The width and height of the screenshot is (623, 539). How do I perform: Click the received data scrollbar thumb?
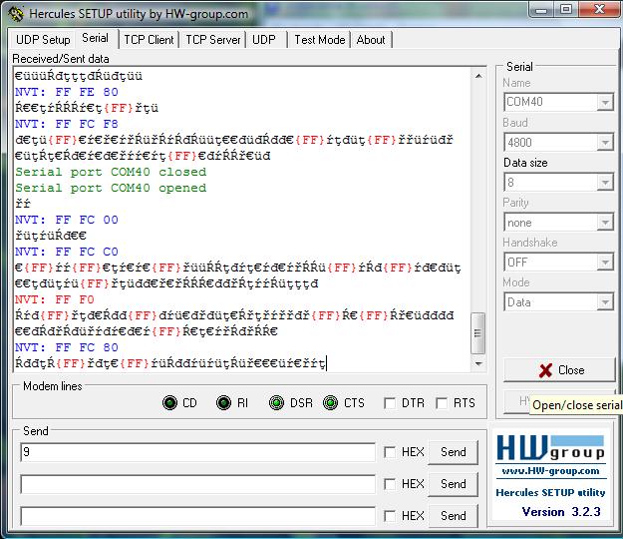pos(478,333)
